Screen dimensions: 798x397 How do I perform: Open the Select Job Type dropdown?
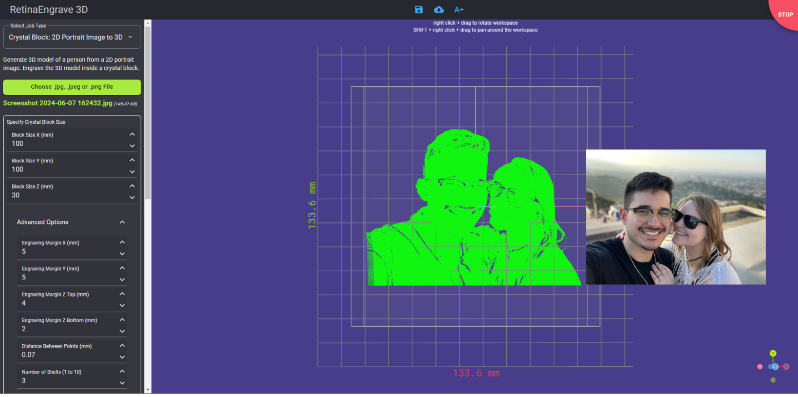(x=72, y=37)
